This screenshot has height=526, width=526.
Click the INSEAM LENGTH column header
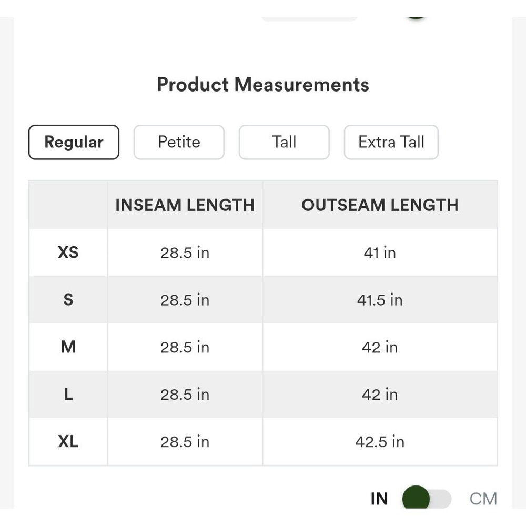[185, 205]
